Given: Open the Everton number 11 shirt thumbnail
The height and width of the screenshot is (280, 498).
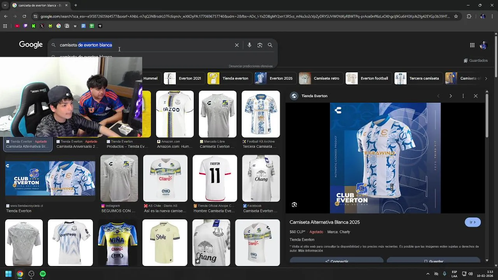Looking at the screenshot, I should click(215, 178).
